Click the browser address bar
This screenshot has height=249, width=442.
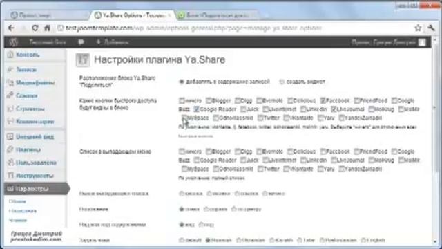click(x=234, y=28)
